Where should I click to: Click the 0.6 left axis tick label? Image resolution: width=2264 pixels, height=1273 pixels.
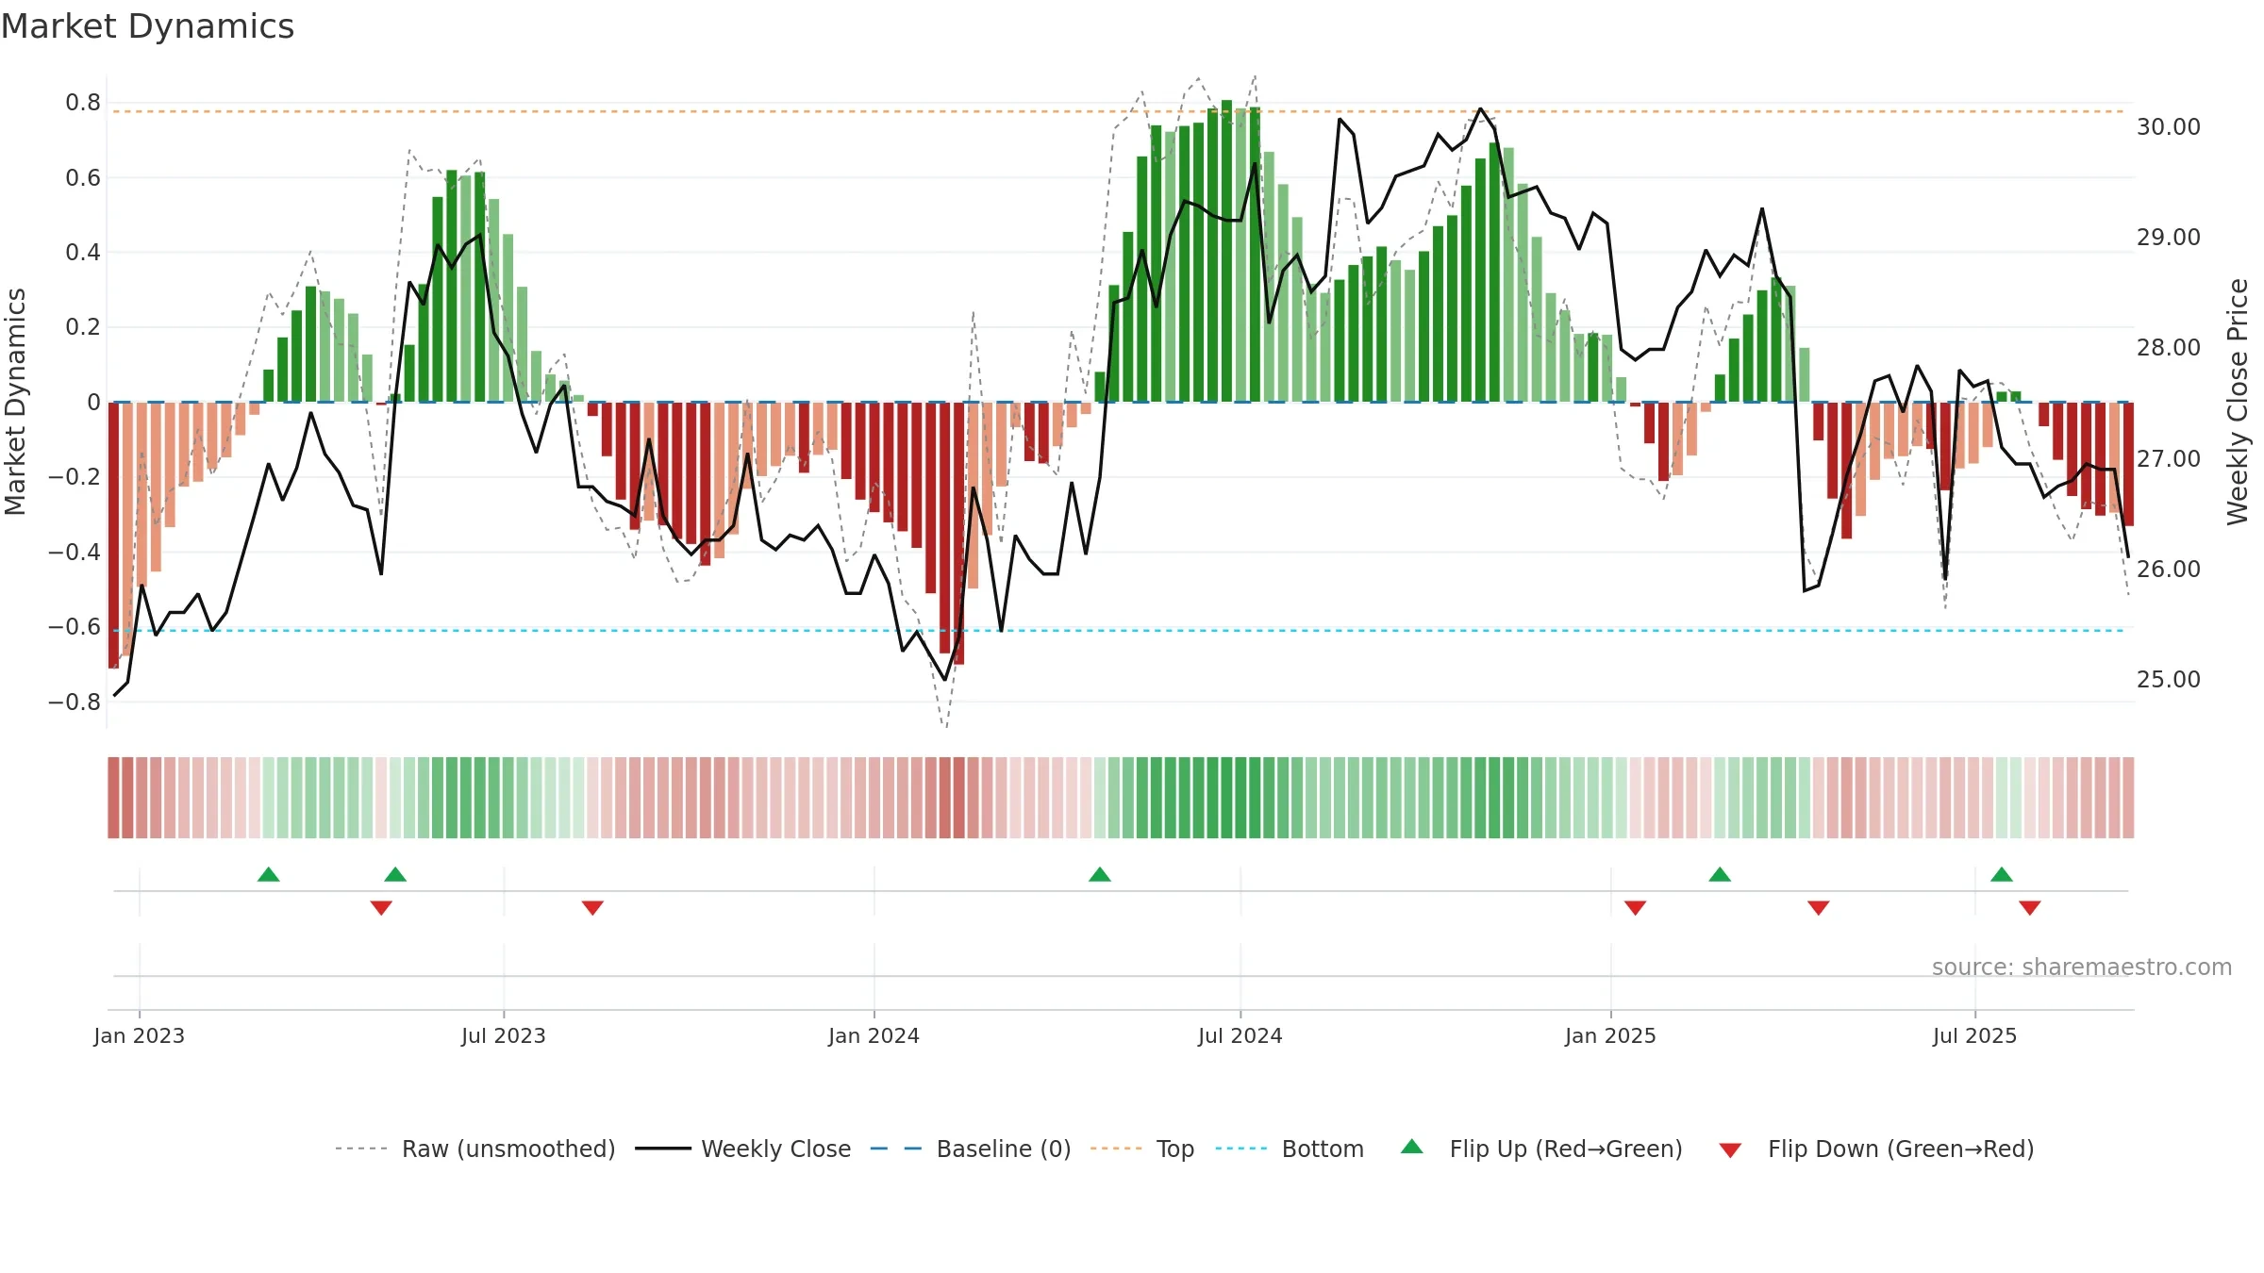83,177
